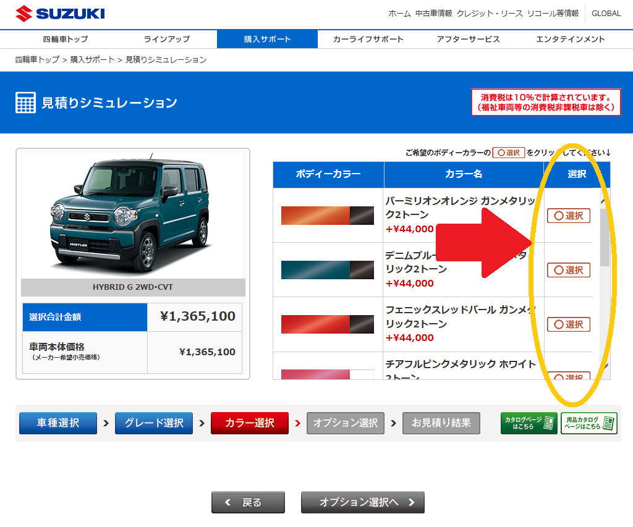Viewport: 633px width, 527px height.
Task: Open the カタログページはこちら button
Action: [529, 423]
